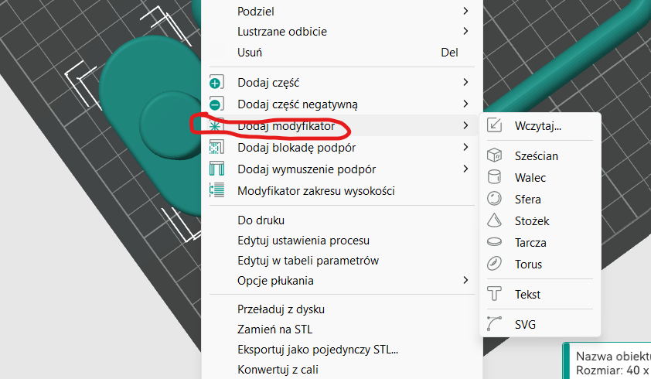The width and height of the screenshot is (651, 379).
Task: Click the Tarcza disc icon
Action: click(494, 243)
